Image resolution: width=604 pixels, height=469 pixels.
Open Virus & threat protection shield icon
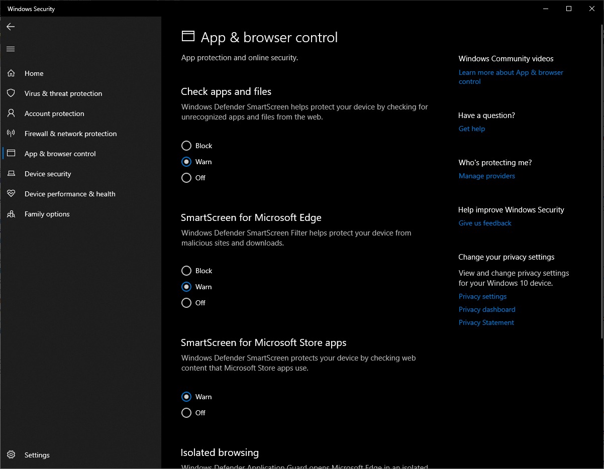11,93
